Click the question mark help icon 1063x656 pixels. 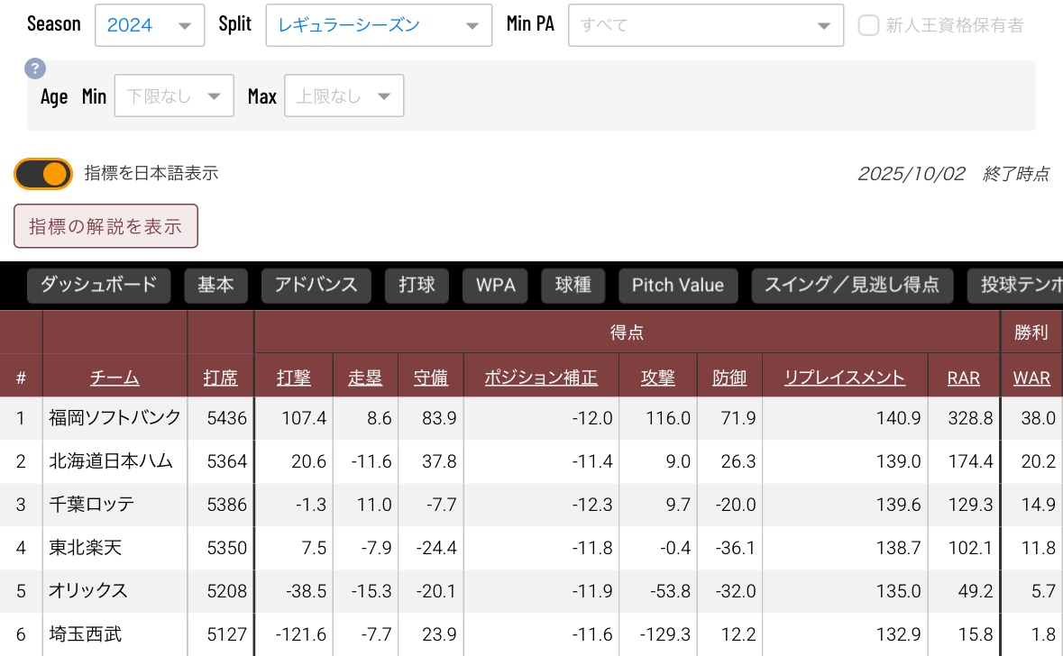[x=34, y=68]
